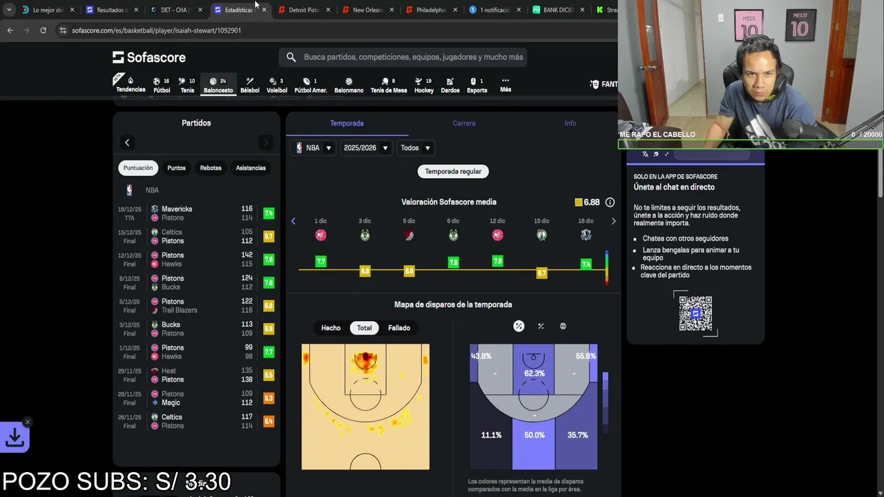884x497 pixels.
Task: Click the 6.7 rating marker for 15 dic
Action: [541, 273]
